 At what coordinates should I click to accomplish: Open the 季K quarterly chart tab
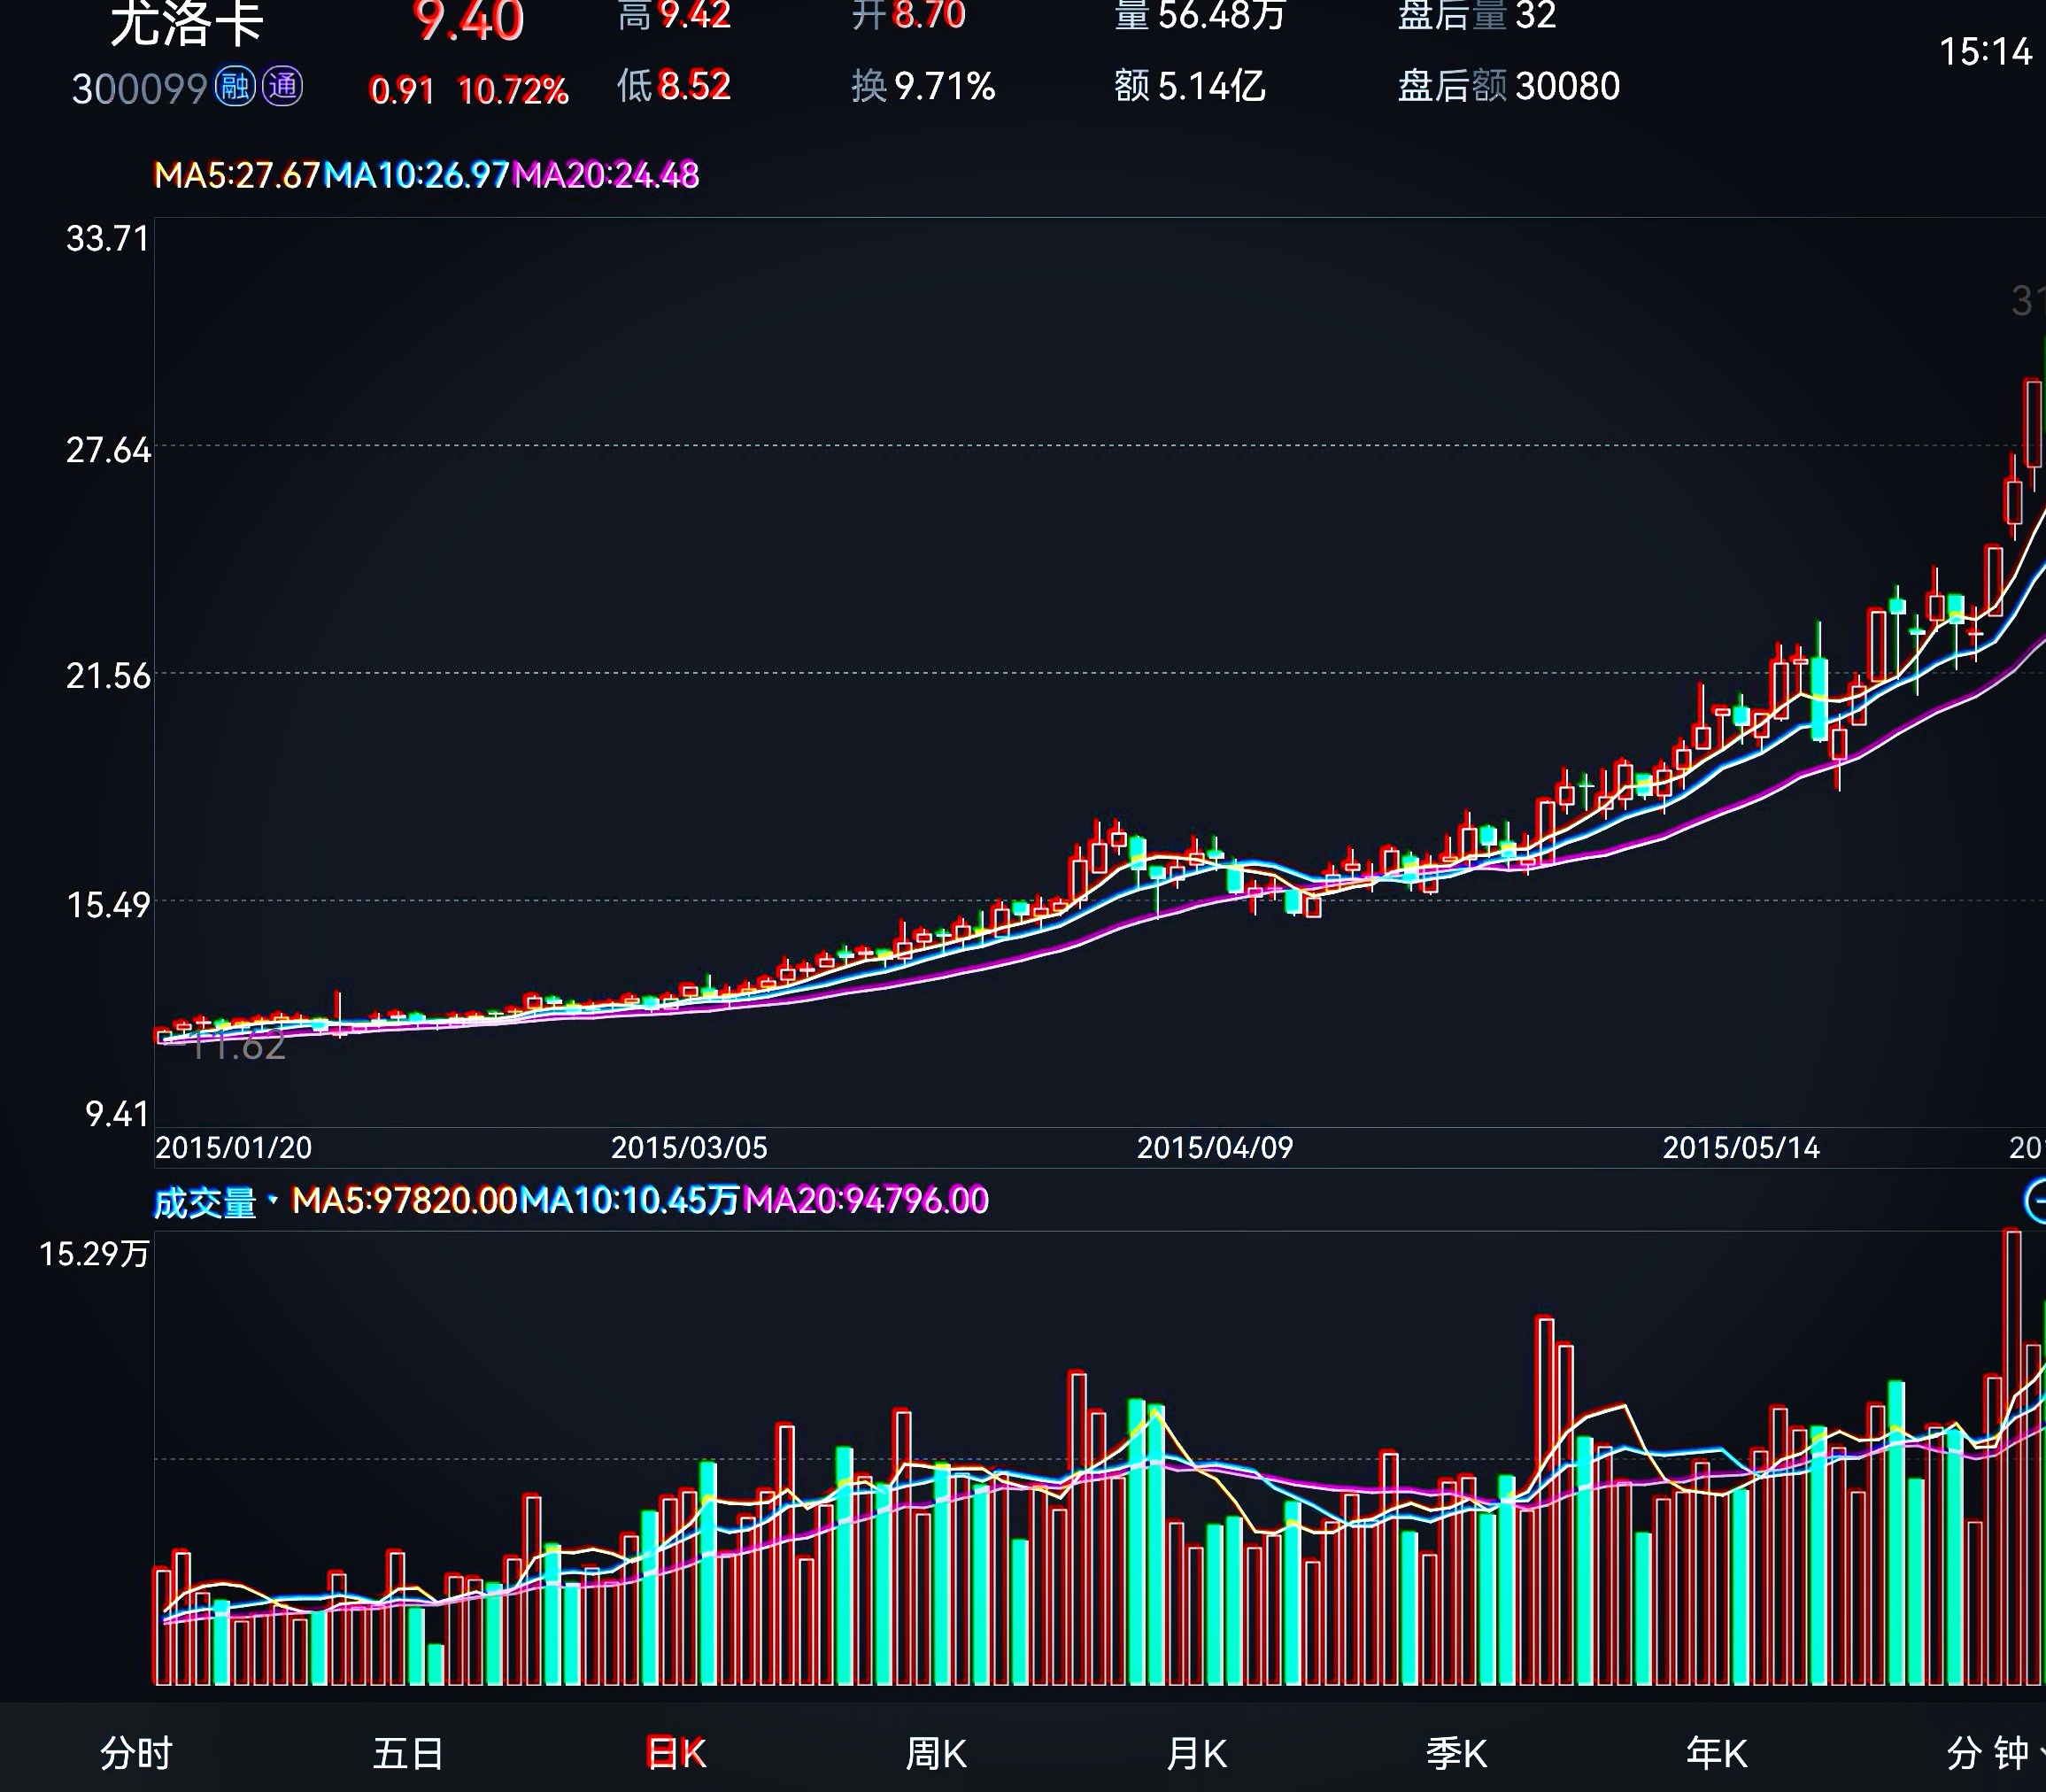(x=1456, y=1753)
